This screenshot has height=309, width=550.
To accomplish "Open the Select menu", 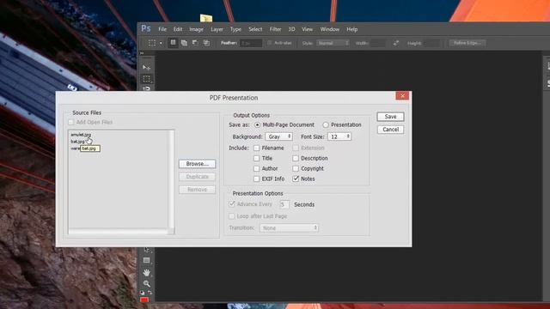I will click(x=255, y=29).
